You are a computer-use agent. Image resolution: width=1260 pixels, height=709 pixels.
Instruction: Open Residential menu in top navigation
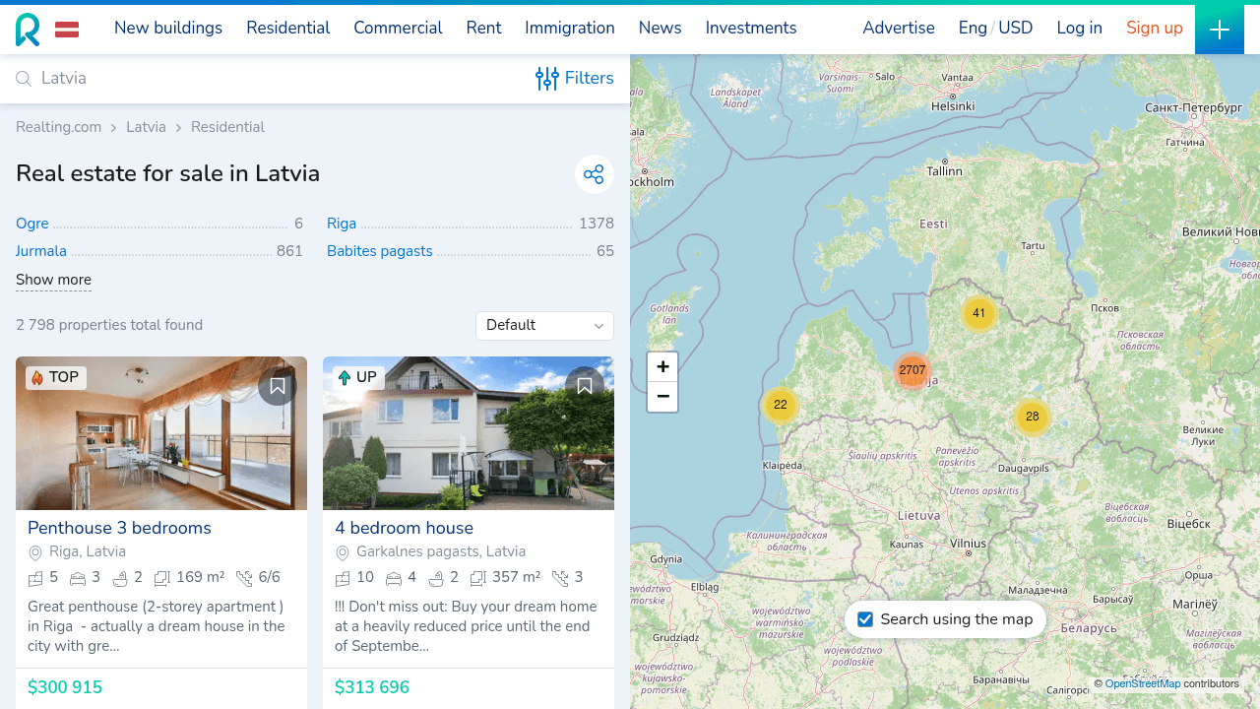pos(287,28)
